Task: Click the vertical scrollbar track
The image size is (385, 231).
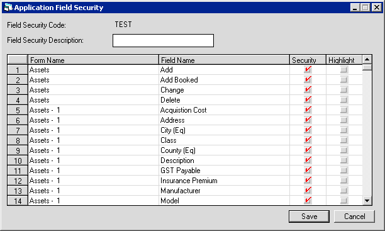Action: click(x=367, y=133)
